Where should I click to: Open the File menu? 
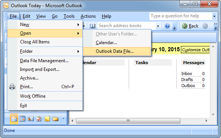pos(13,16)
